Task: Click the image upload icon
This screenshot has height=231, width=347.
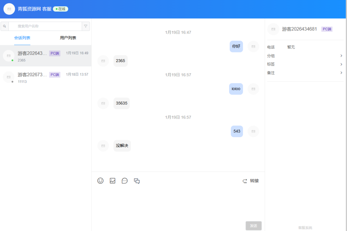Action: coord(112,181)
